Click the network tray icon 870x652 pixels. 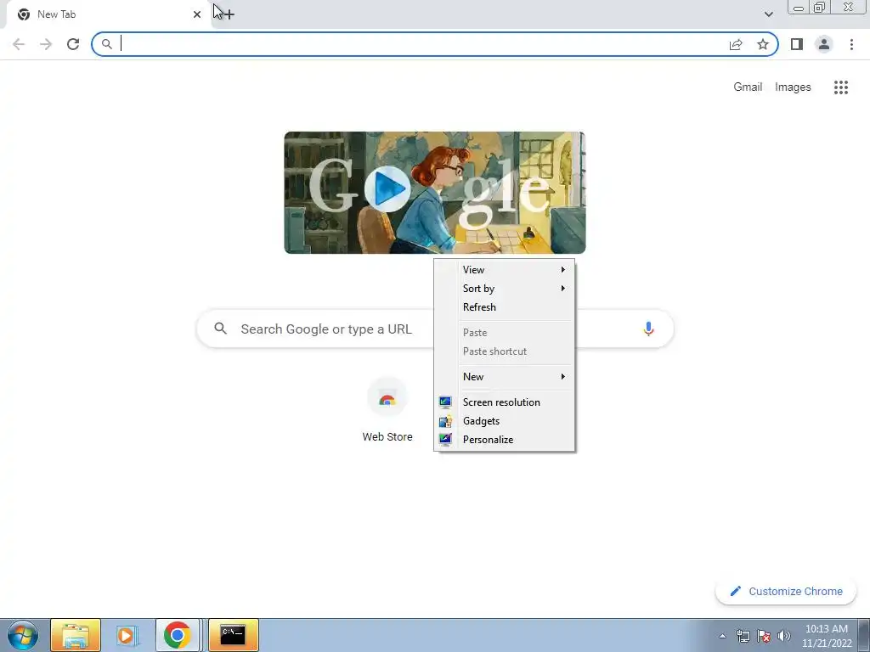click(743, 636)
